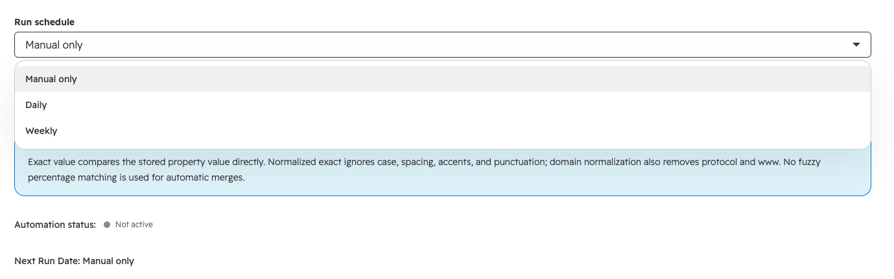Screen dimensions: 894x279
Task: Collapse the Run schedule combo box
Action: 442,45
